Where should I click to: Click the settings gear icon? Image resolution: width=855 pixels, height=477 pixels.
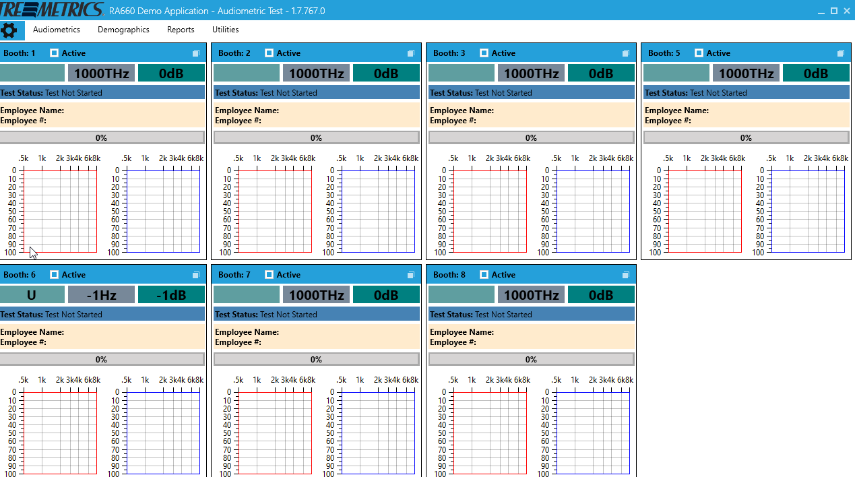tap(9, 30)
